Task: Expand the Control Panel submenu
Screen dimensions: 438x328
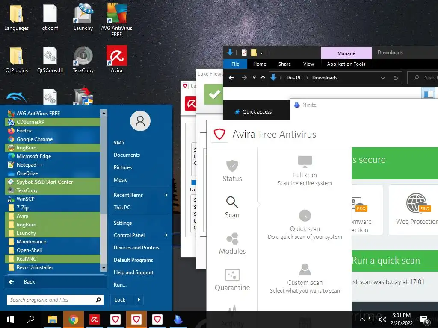Action: click(166, 235)
